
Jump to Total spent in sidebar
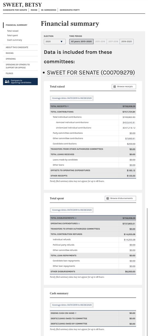point(13,36)
